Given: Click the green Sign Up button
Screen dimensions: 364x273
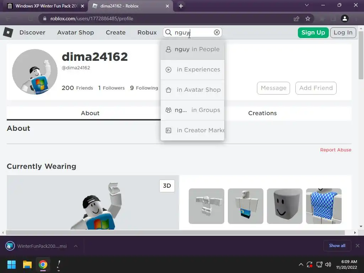Looking at the screenshot, I should (313, 32).
